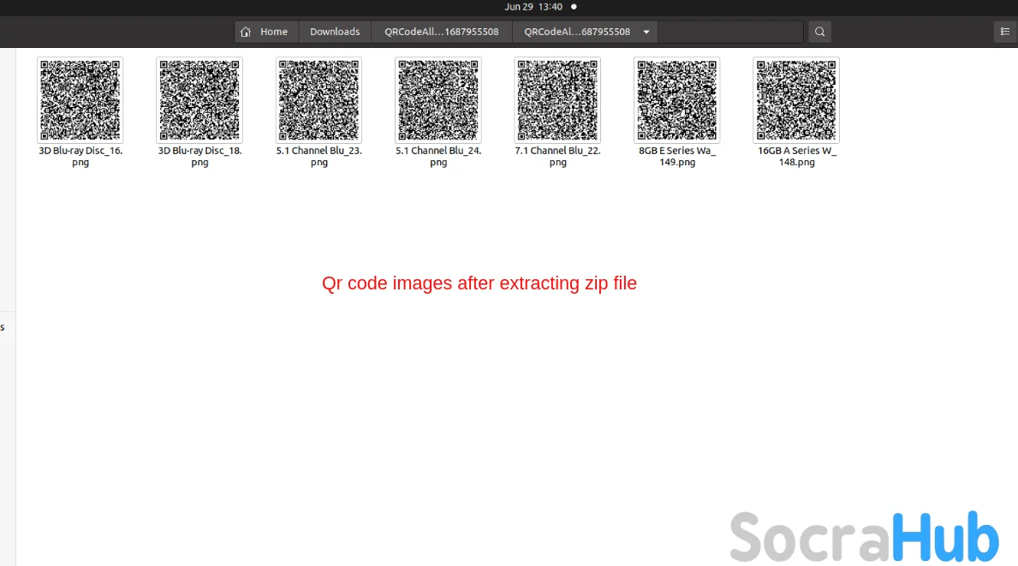Pick the 5.1 Channel Blu_24.png QR image
The width and height of the screenshot is (1018, 566).
(x=438, y=100)
